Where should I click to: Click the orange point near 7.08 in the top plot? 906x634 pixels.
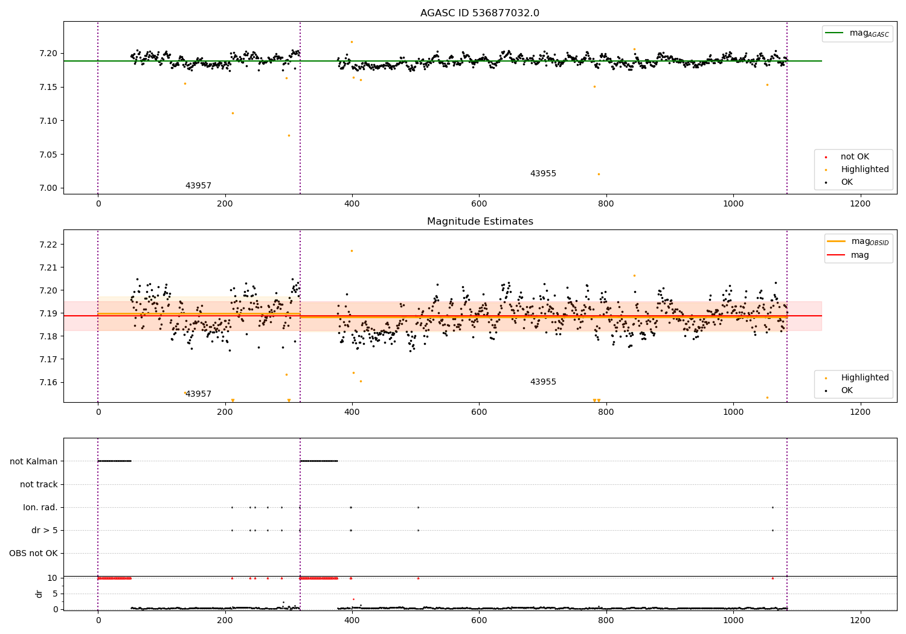(289, 135)
